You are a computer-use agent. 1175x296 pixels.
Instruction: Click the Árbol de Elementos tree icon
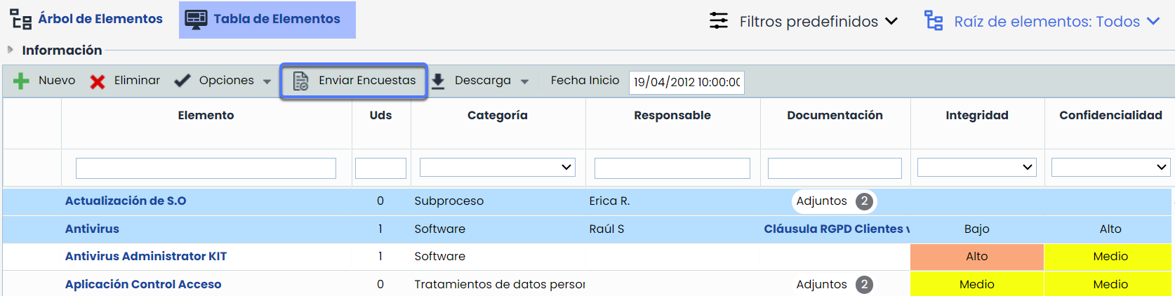[x=21, y=20]
